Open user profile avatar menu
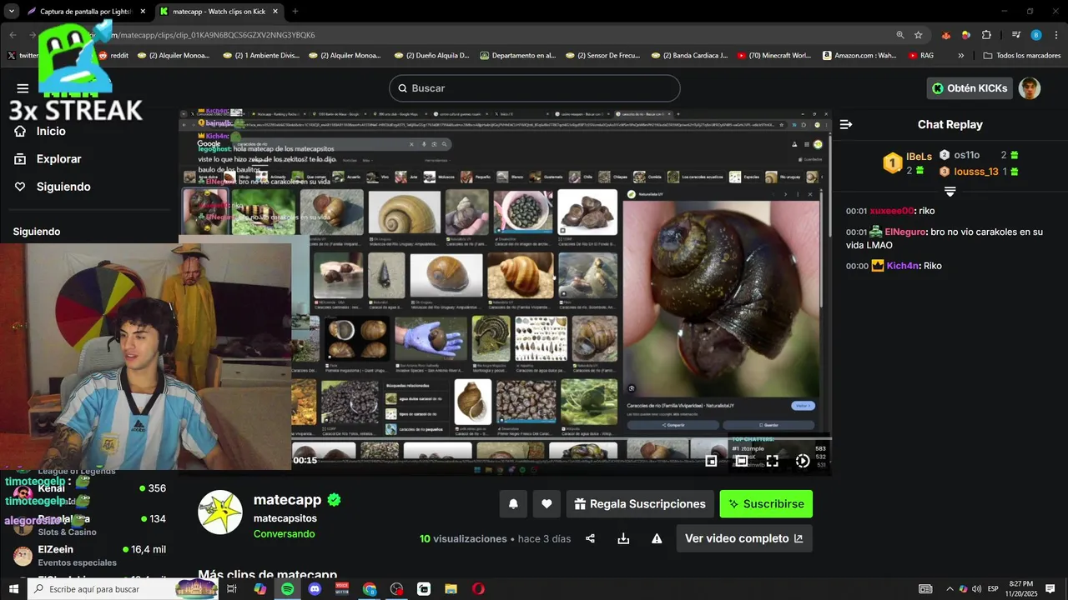Image resolution: width=1068 pixels, height=600 pixels. [x=1030, y=88]
